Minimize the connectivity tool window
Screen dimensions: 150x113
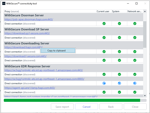pyautogui.click(x=128, y=3)
